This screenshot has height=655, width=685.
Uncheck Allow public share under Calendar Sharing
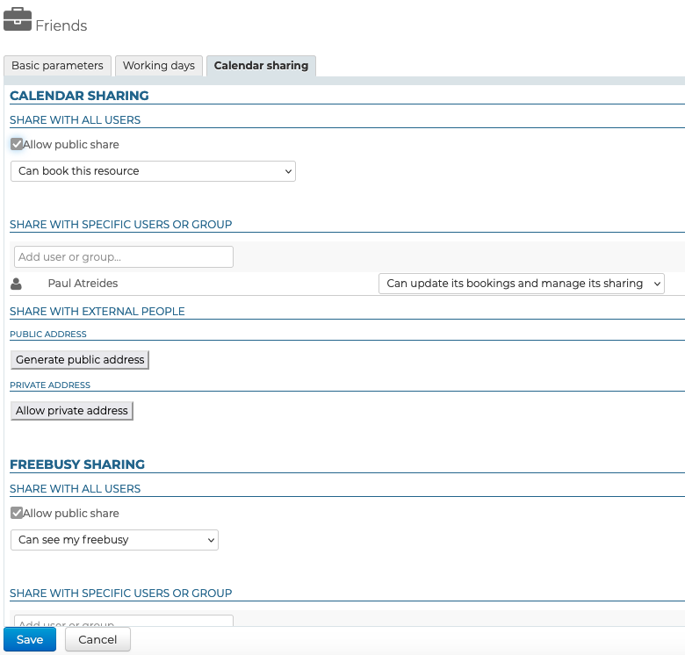[17, 144]
